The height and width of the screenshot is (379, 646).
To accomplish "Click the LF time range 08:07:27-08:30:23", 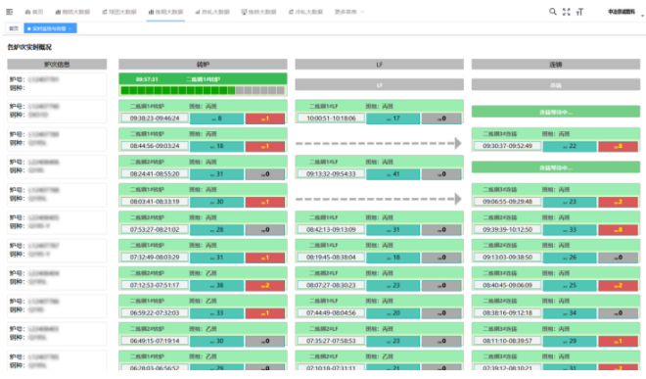I will click(x=331, y=285).
